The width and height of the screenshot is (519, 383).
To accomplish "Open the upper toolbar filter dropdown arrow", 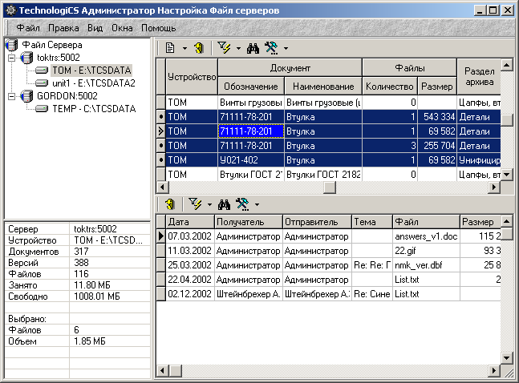I will [238, 49].
